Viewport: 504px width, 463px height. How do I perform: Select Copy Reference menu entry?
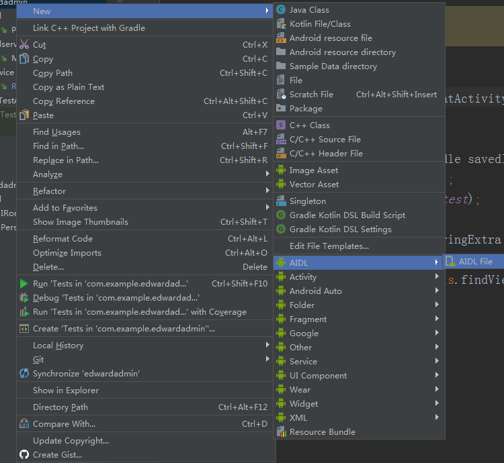tap(144, 101)
